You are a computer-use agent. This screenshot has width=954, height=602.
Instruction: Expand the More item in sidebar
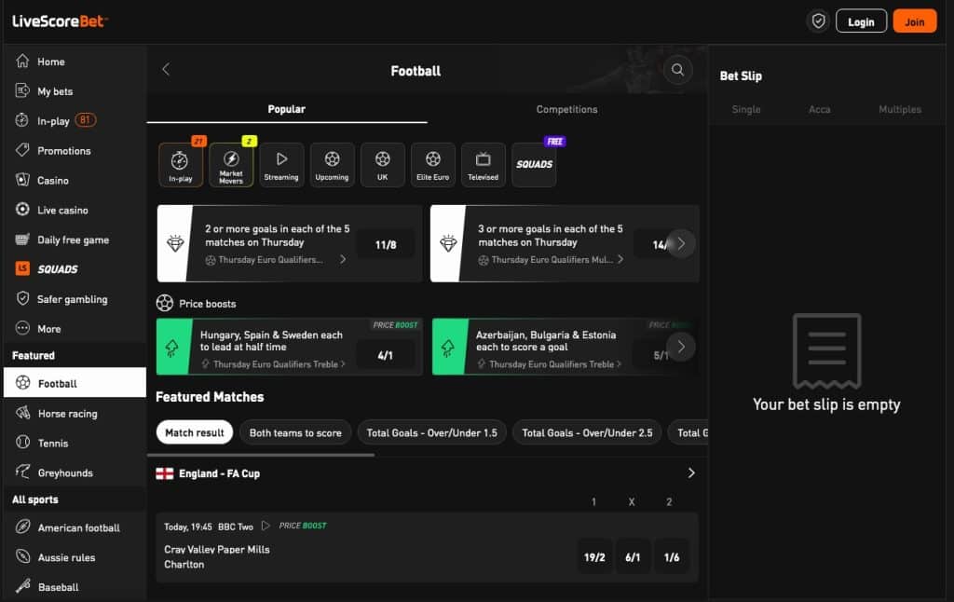tap(48, 329)
